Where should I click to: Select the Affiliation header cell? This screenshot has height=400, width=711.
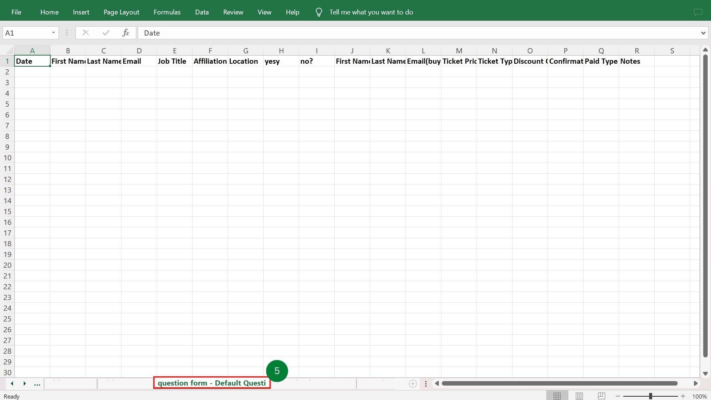(x=210, y=61)
